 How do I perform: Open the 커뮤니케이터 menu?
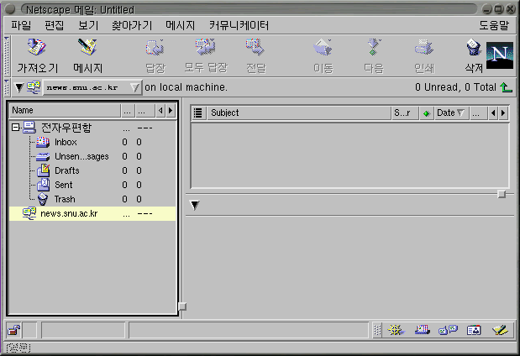[x=239, y=25]
